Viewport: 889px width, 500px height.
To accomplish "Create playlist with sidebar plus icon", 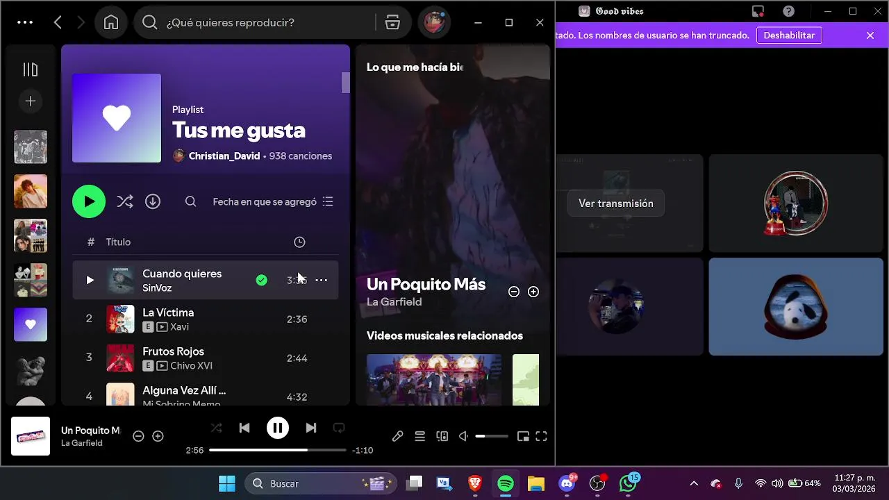I will pyautogui.click(x=31, y=101).
